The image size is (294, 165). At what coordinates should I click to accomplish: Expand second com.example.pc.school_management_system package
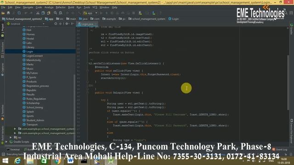pos(15,133)
